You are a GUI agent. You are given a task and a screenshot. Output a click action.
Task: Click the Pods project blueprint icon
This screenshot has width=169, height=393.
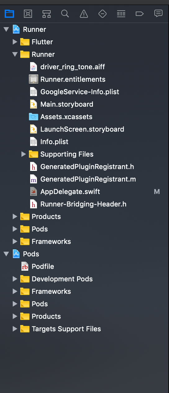click(16, 254)
